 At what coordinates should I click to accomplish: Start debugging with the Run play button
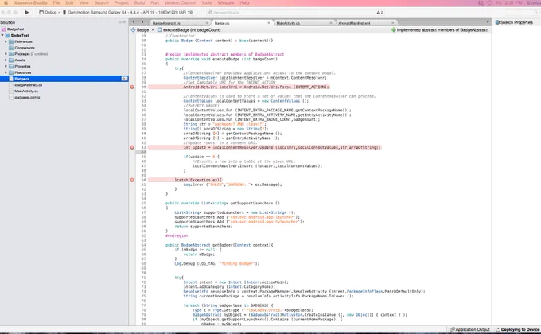click(26, 12)
